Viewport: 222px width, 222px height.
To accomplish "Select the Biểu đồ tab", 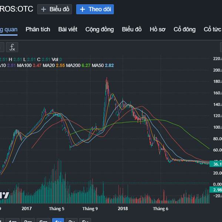I will point(132,30).
